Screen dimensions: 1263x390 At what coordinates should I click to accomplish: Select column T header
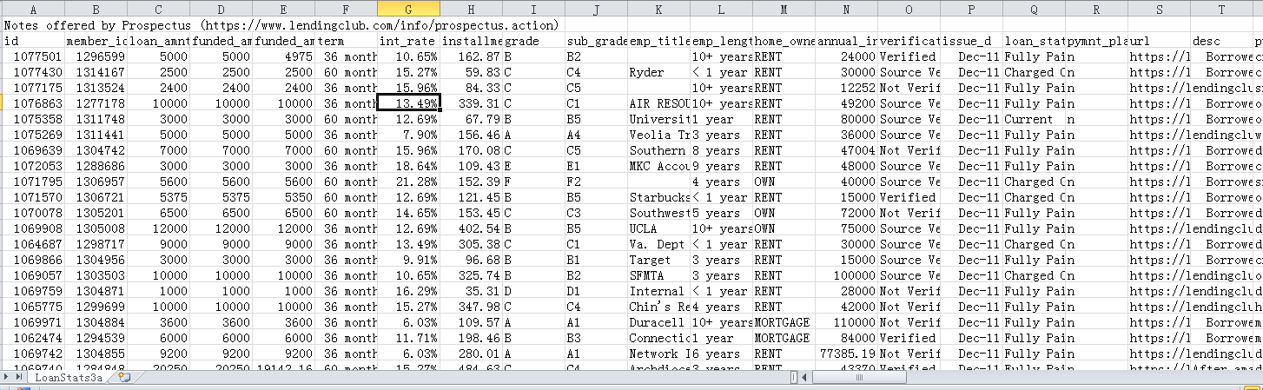[1221, 9]
